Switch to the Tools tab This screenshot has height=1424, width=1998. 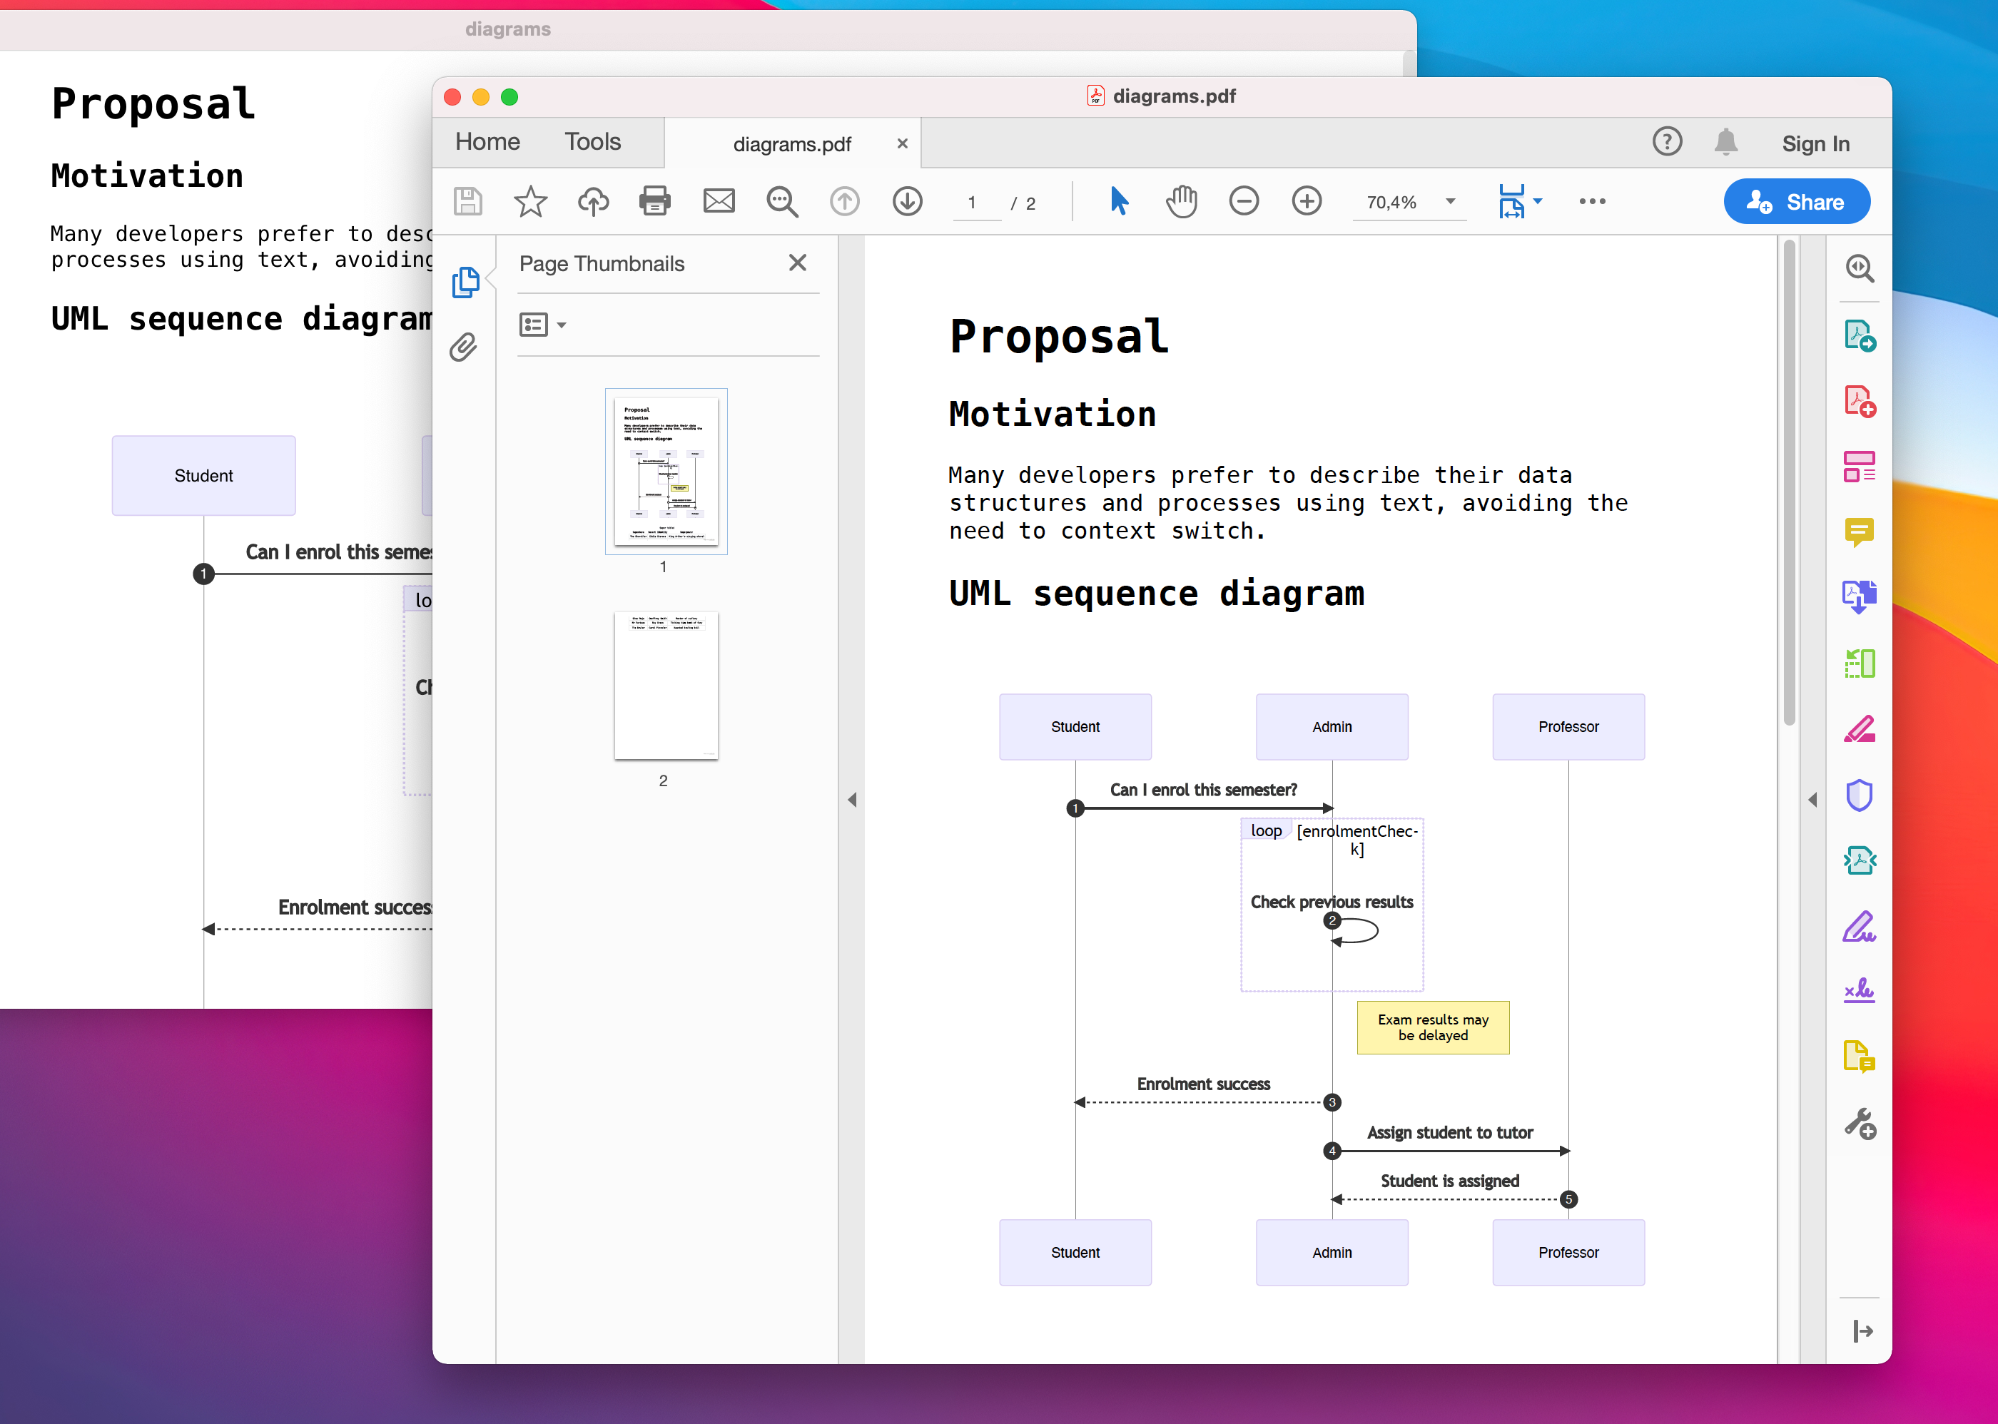click(x=592, y=142)
